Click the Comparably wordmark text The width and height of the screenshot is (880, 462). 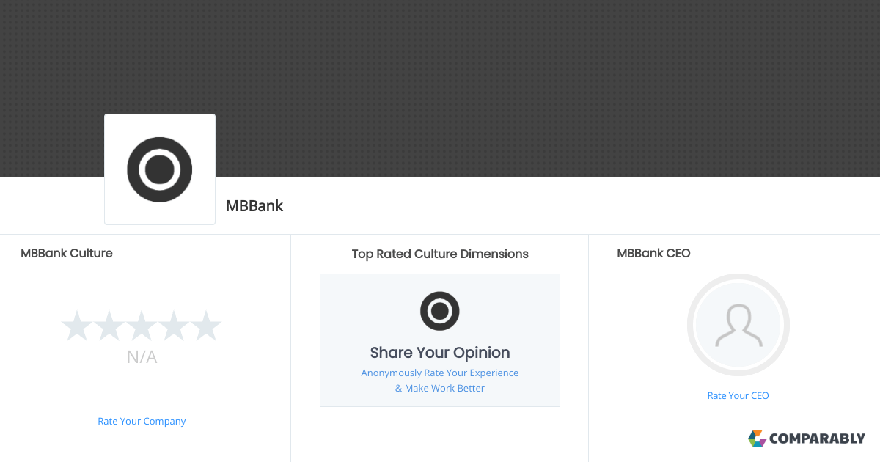coord(818,439)
